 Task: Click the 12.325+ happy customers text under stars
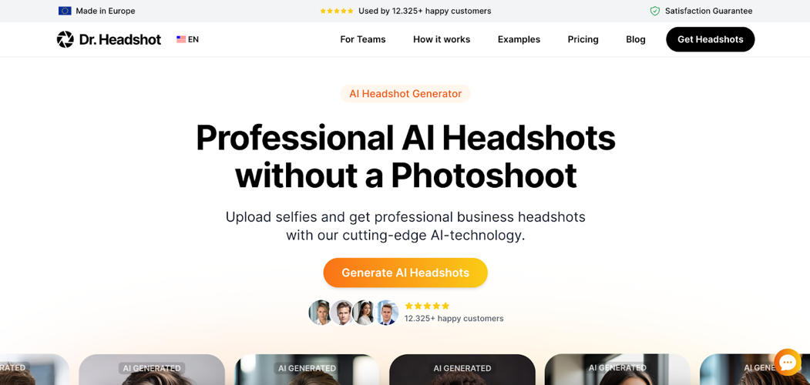click(454, 319)
